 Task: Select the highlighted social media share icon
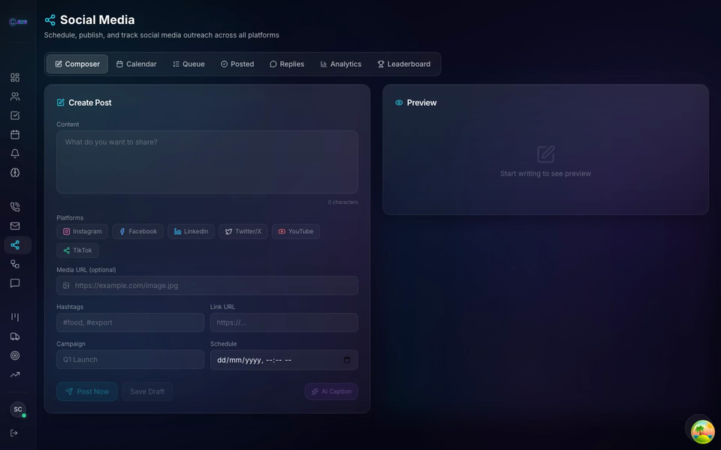pyautogui.click(x=15, y=245)
